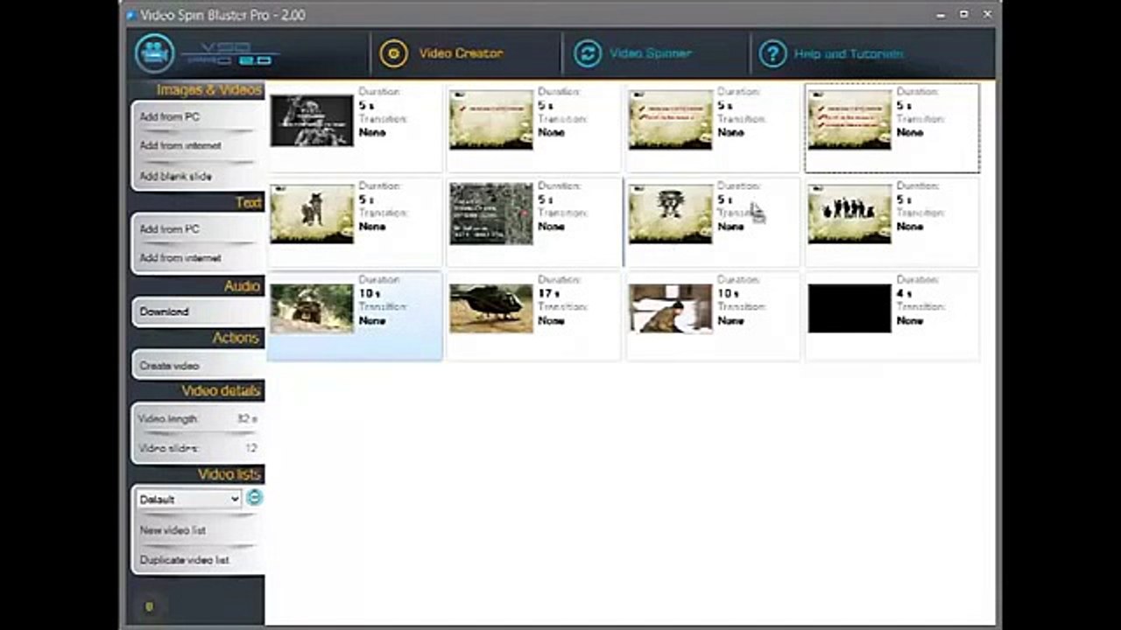
Task: Click the Help question mark icon
Action: [x=772, y=54]
